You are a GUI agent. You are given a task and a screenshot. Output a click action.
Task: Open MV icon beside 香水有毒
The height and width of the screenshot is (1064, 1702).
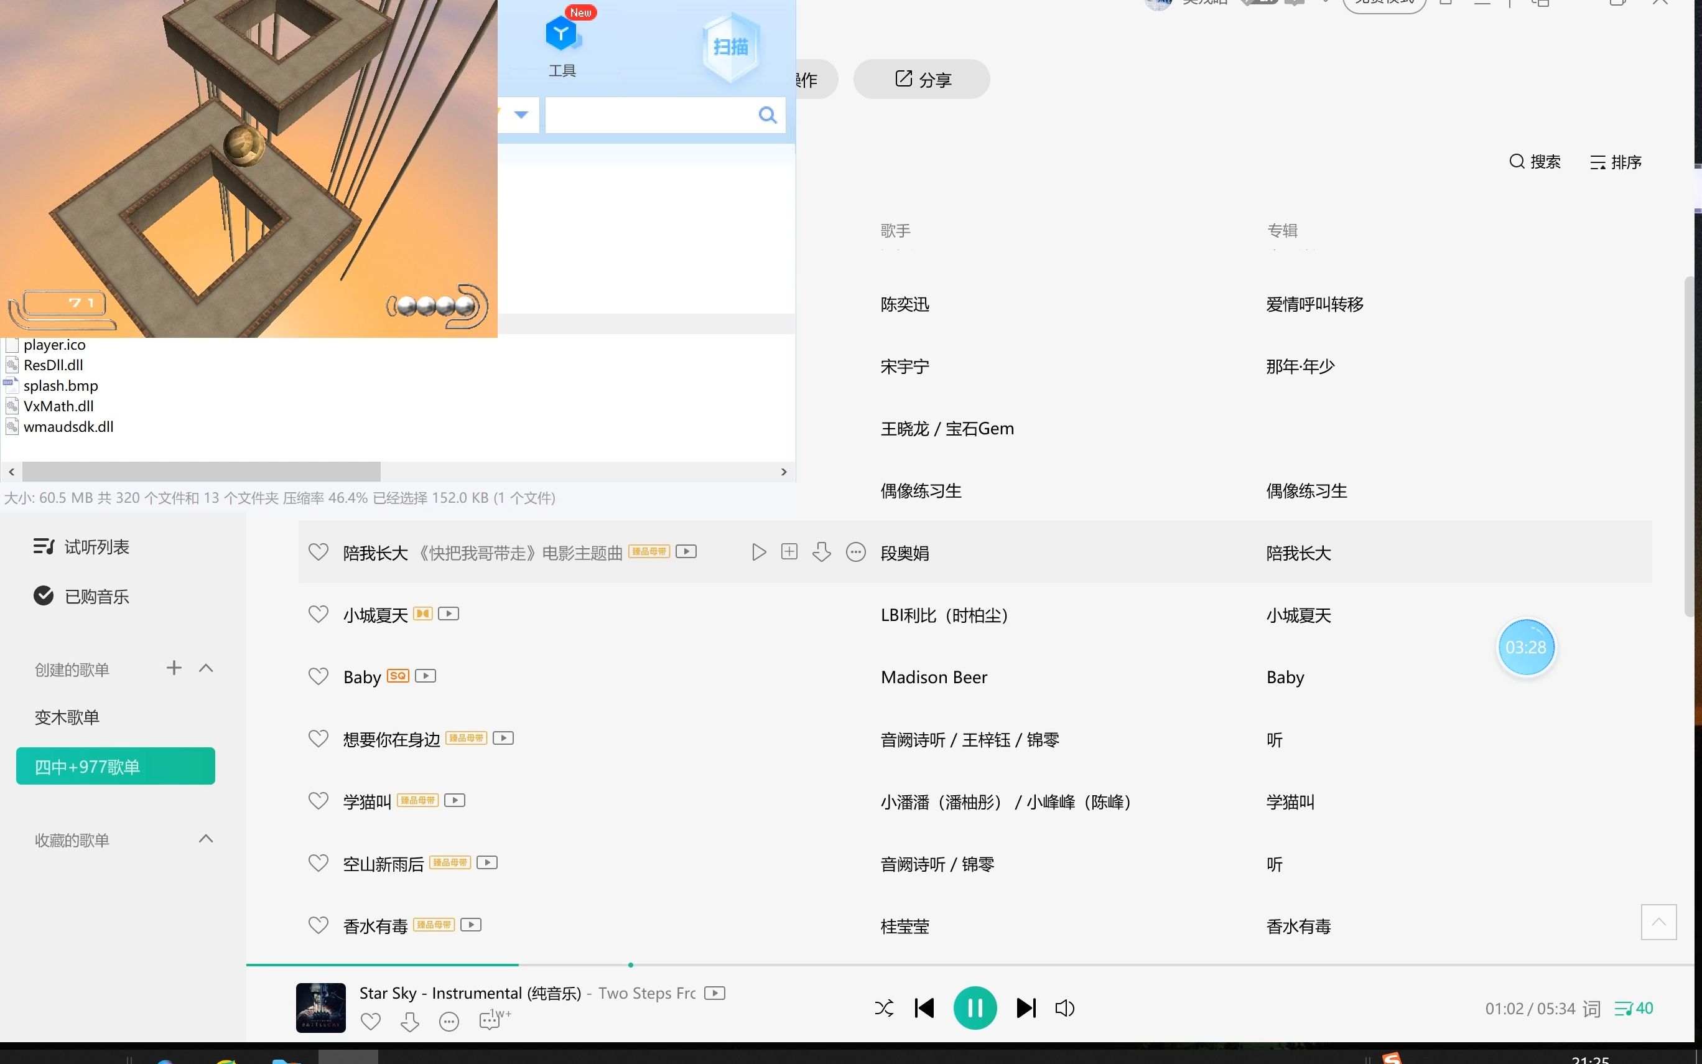[x=470, y=924]
